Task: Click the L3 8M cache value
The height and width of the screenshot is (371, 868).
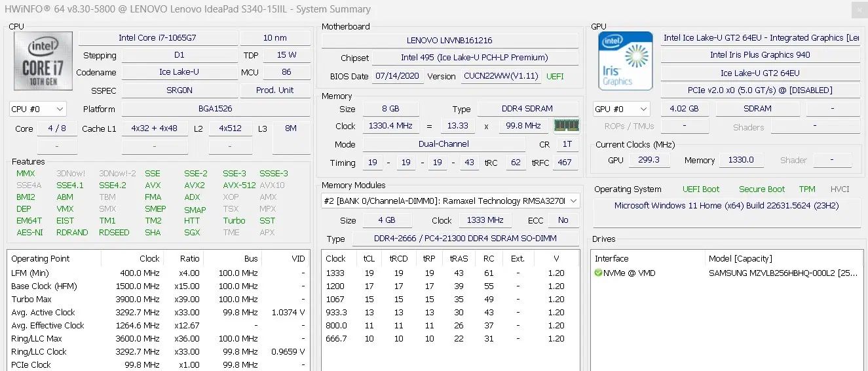Action: pos(291,128)
